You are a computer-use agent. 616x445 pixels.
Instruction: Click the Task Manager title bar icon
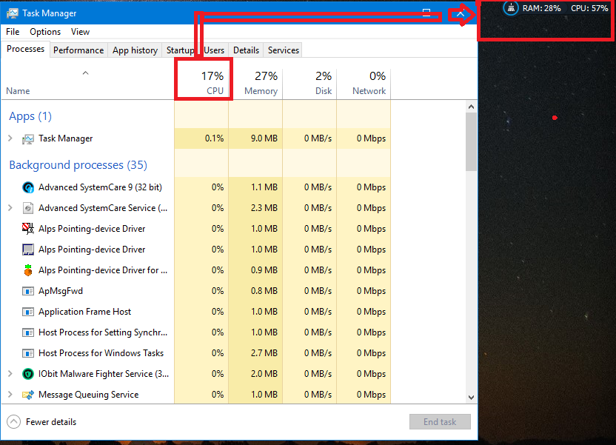12,13
